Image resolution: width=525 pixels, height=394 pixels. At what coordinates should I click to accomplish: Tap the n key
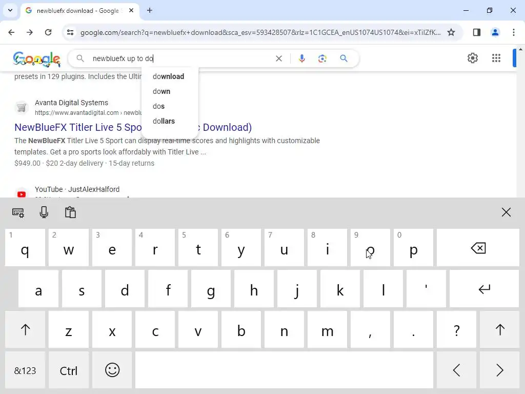pyautogui.click(x=284, y=330)
